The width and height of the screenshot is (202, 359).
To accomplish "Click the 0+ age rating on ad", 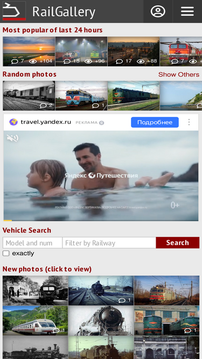I will [175, 206].
